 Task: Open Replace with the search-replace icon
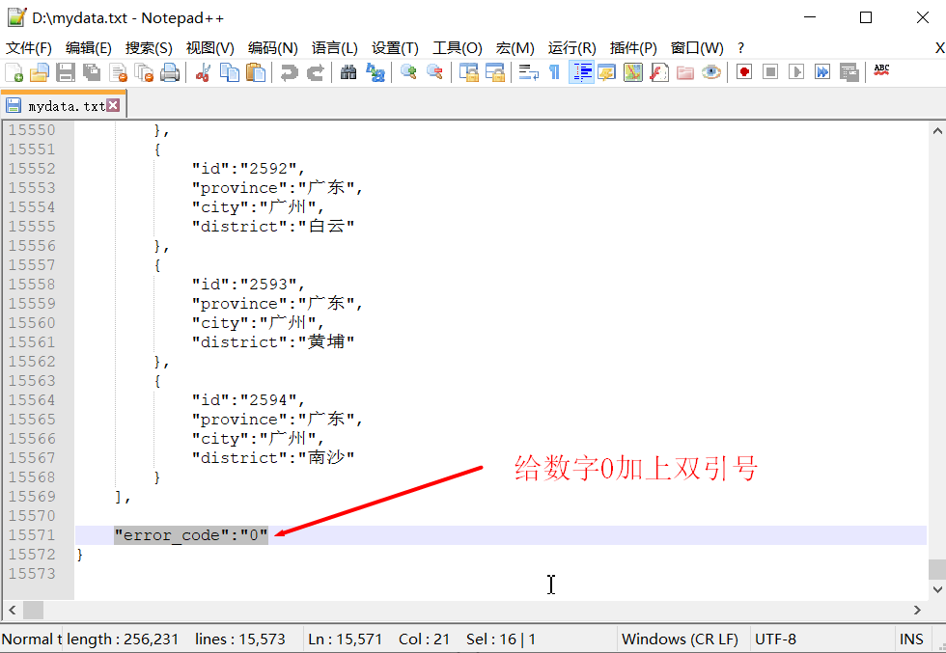(x=376, y=70)
